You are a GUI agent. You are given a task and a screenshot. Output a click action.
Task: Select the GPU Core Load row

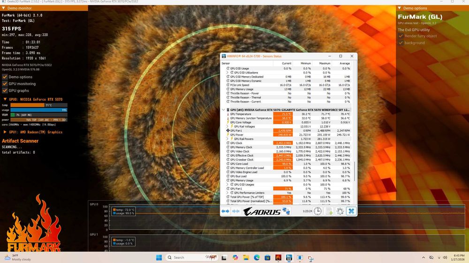click(288, 164)
